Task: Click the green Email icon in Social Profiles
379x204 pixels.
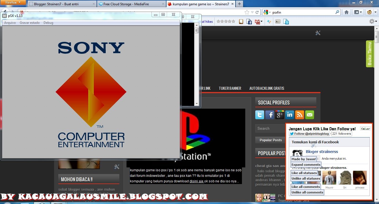Action: tap(309, 114)
